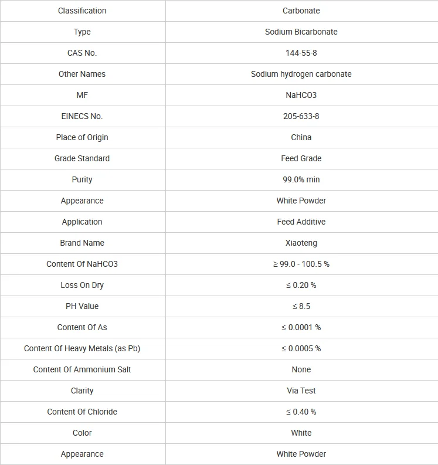Click the Feed Additive application value
This screenshot has width=438, height=465.
click(301, 222)
